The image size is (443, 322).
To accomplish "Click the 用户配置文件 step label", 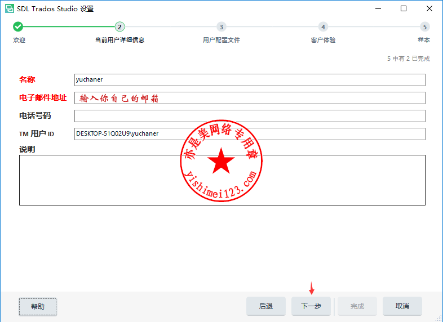I will tap(221, 40).
